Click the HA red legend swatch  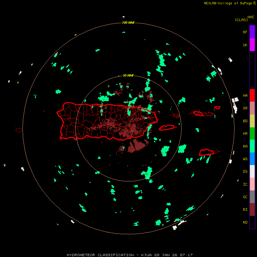[252, 95]
